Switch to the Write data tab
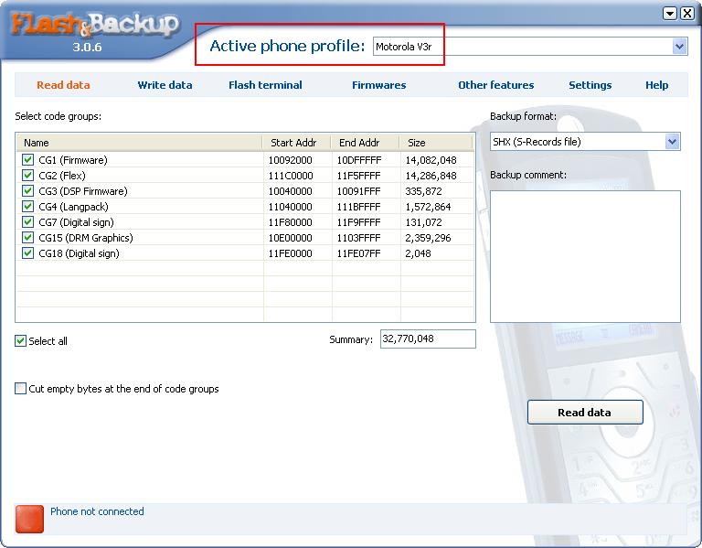 point(165,85)
